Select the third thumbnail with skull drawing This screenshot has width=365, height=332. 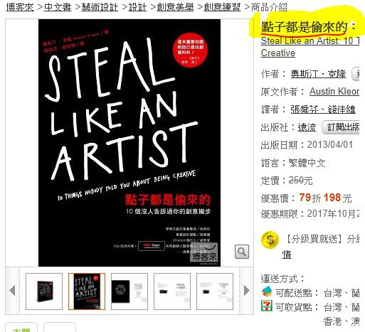129,291
